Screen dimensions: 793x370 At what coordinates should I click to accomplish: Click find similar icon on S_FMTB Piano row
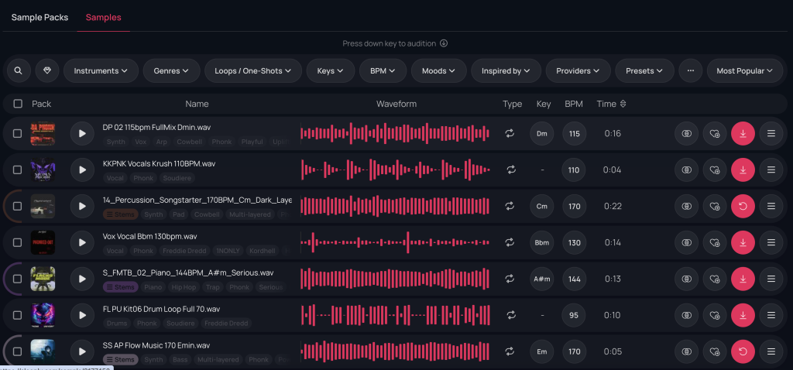click(685, 279)
